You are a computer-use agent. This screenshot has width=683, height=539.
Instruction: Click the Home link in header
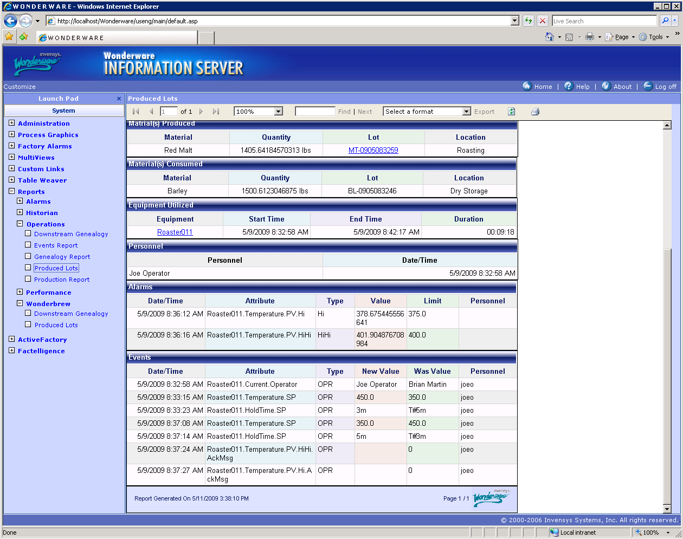pos(543,87)
